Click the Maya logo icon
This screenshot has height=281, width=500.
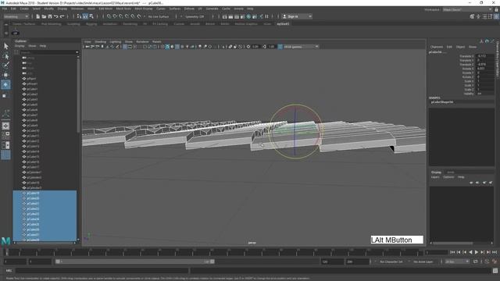tap(5, 241)
